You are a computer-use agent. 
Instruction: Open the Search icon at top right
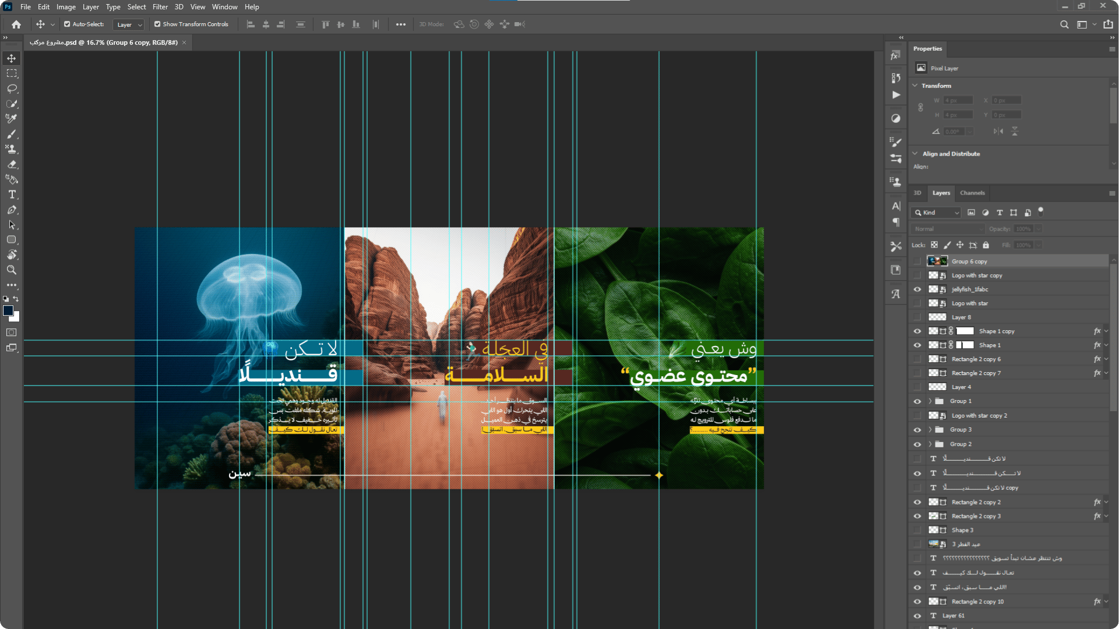pos(1064,24)
